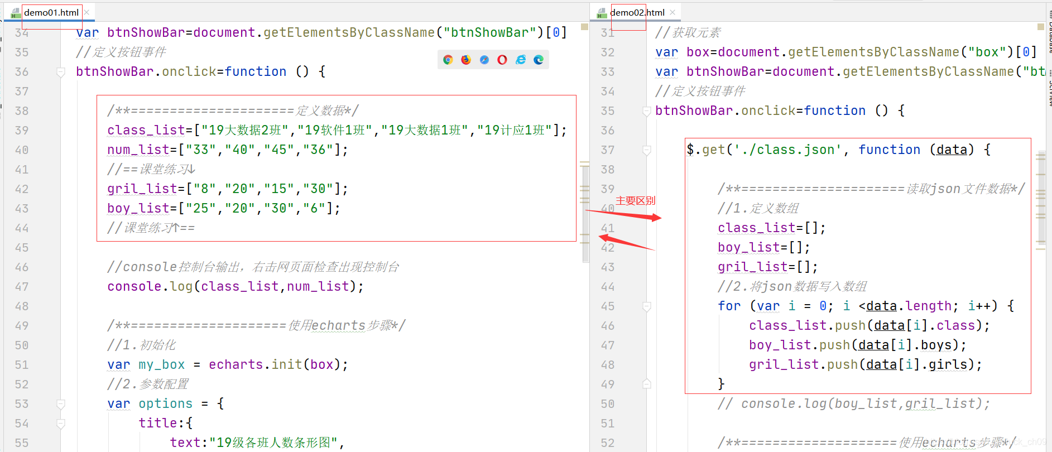The height and width of the screenshot is (452, 1052).
Task: Click class_list.push(data[i].class) line
Action: [x=870, y=325]
